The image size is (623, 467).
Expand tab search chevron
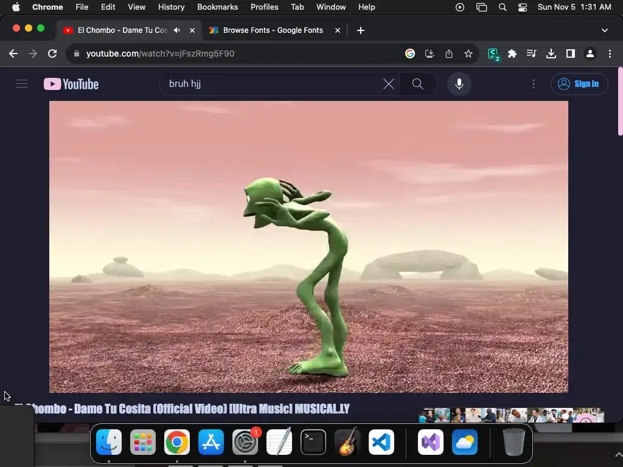pyautogui.click(x=605, y=30)
